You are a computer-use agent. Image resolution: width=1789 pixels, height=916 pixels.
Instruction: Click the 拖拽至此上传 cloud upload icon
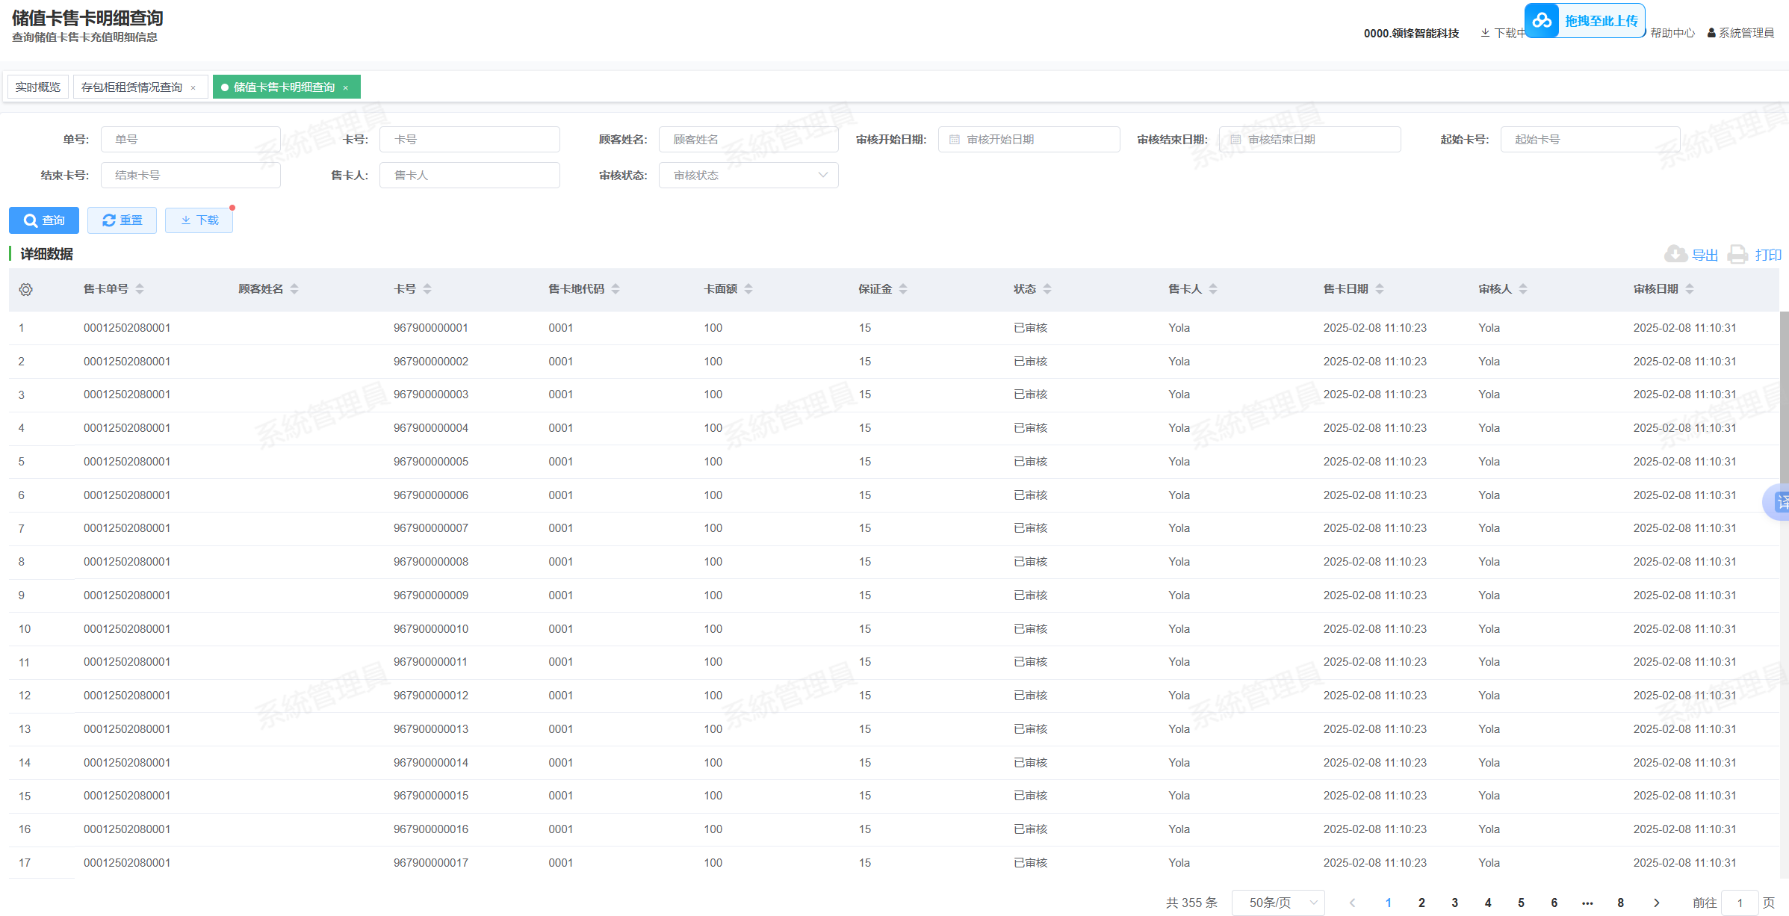click(x=1542, y=21)
